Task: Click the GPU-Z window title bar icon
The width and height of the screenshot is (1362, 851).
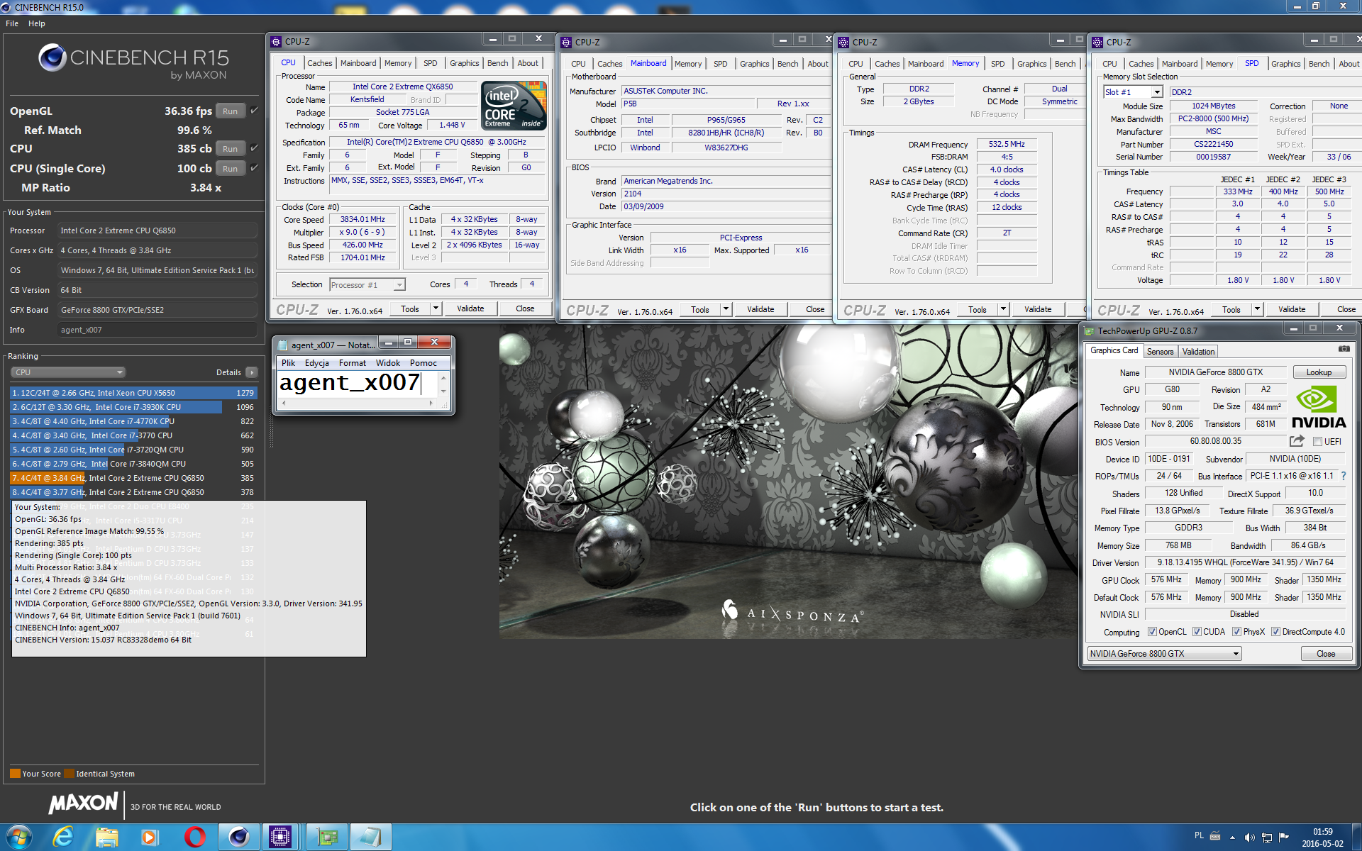Action: [x=1089, y=331]
